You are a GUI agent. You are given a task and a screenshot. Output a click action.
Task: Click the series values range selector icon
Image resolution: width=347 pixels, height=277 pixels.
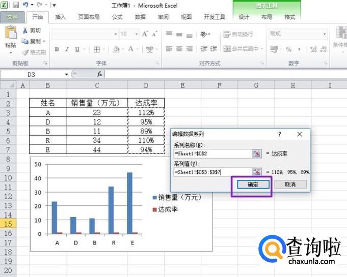tap(257, 172)
